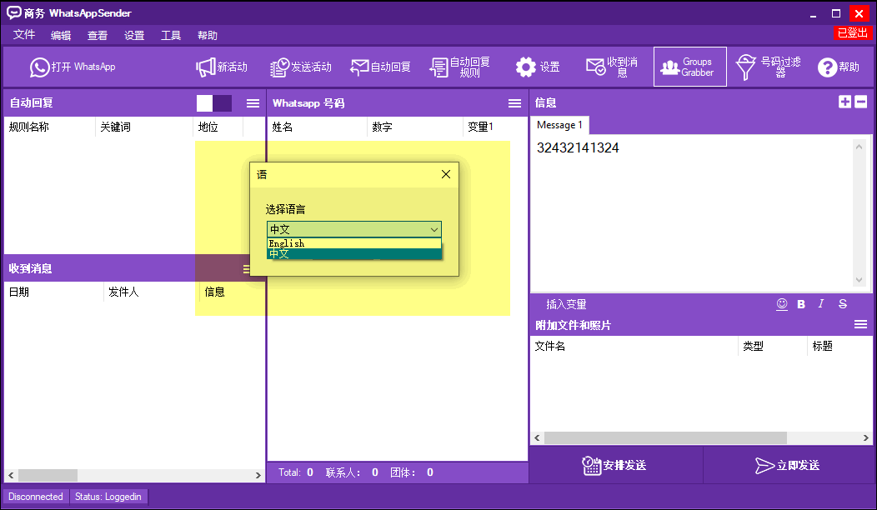Click the 日期 column header

54,292
